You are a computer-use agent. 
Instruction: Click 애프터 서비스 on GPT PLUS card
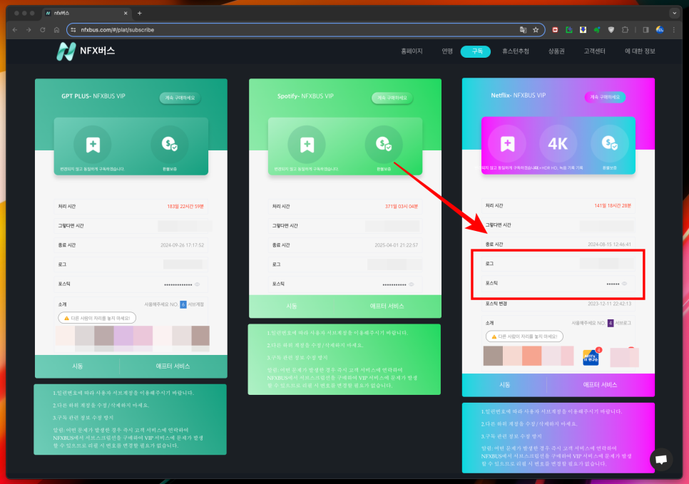click(173, 366)
